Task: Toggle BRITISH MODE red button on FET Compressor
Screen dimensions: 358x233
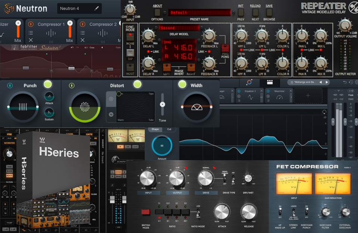Action: 146,212
